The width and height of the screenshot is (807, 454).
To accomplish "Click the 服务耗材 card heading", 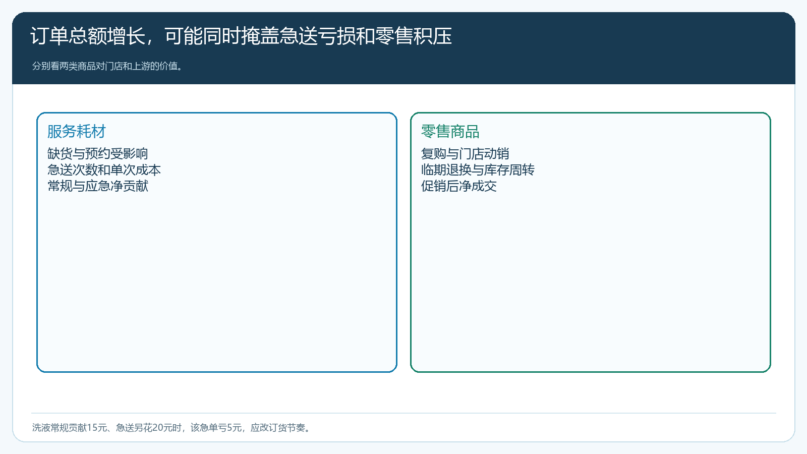I will click(x=77, y=132).
